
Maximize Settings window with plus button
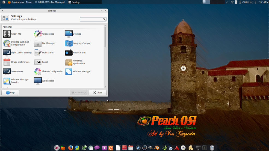(102, 11)
